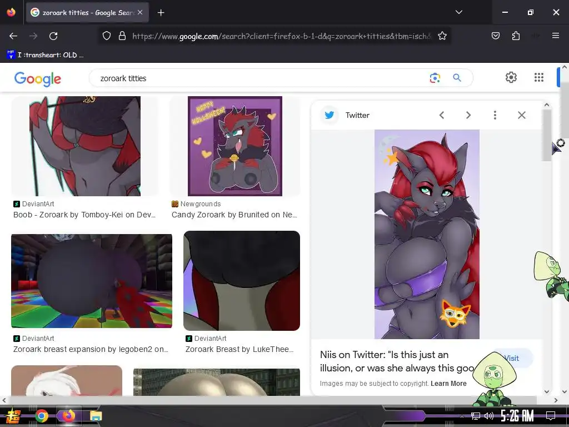Viewport: 569px width, 427px height.
Task: Click the 'Zoroark breast expansion by legoben2' caption
Action: tap(91, 349)
